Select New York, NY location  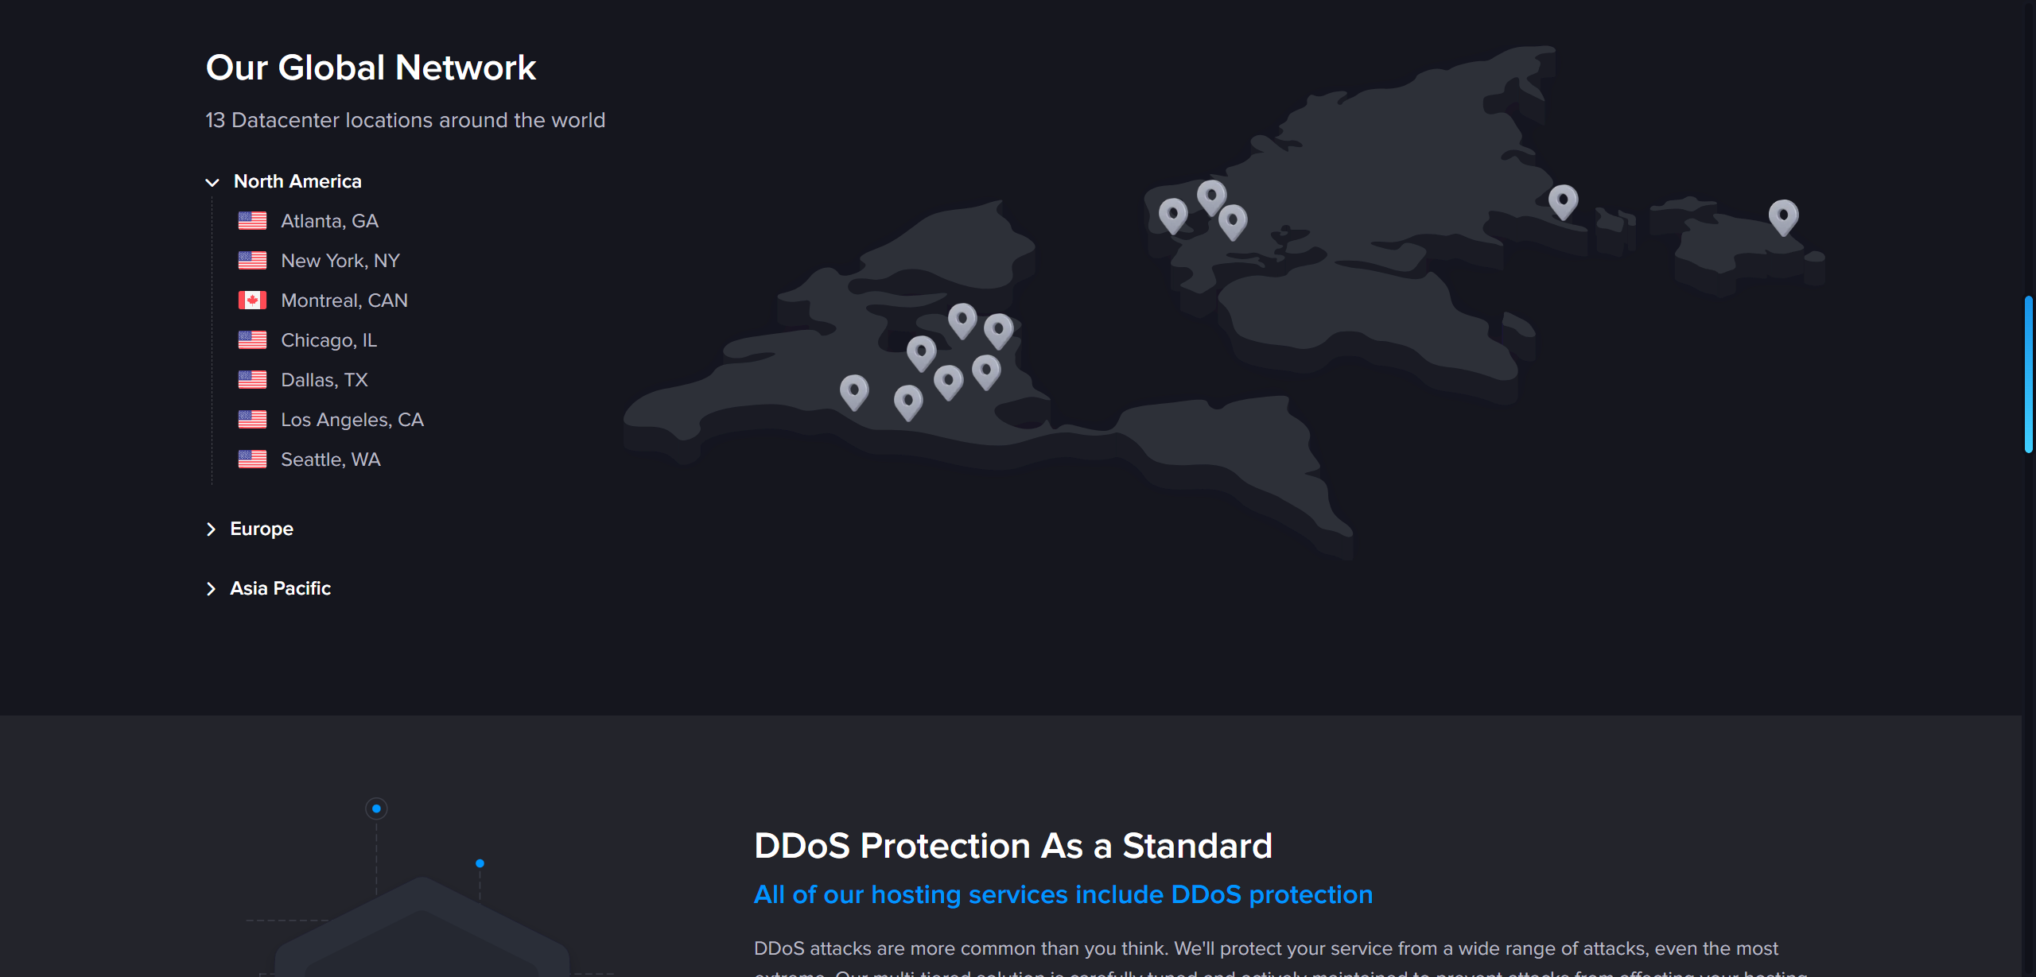(340, 261)
